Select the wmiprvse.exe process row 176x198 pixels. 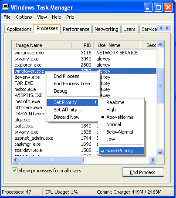click(x=85, y=53)
